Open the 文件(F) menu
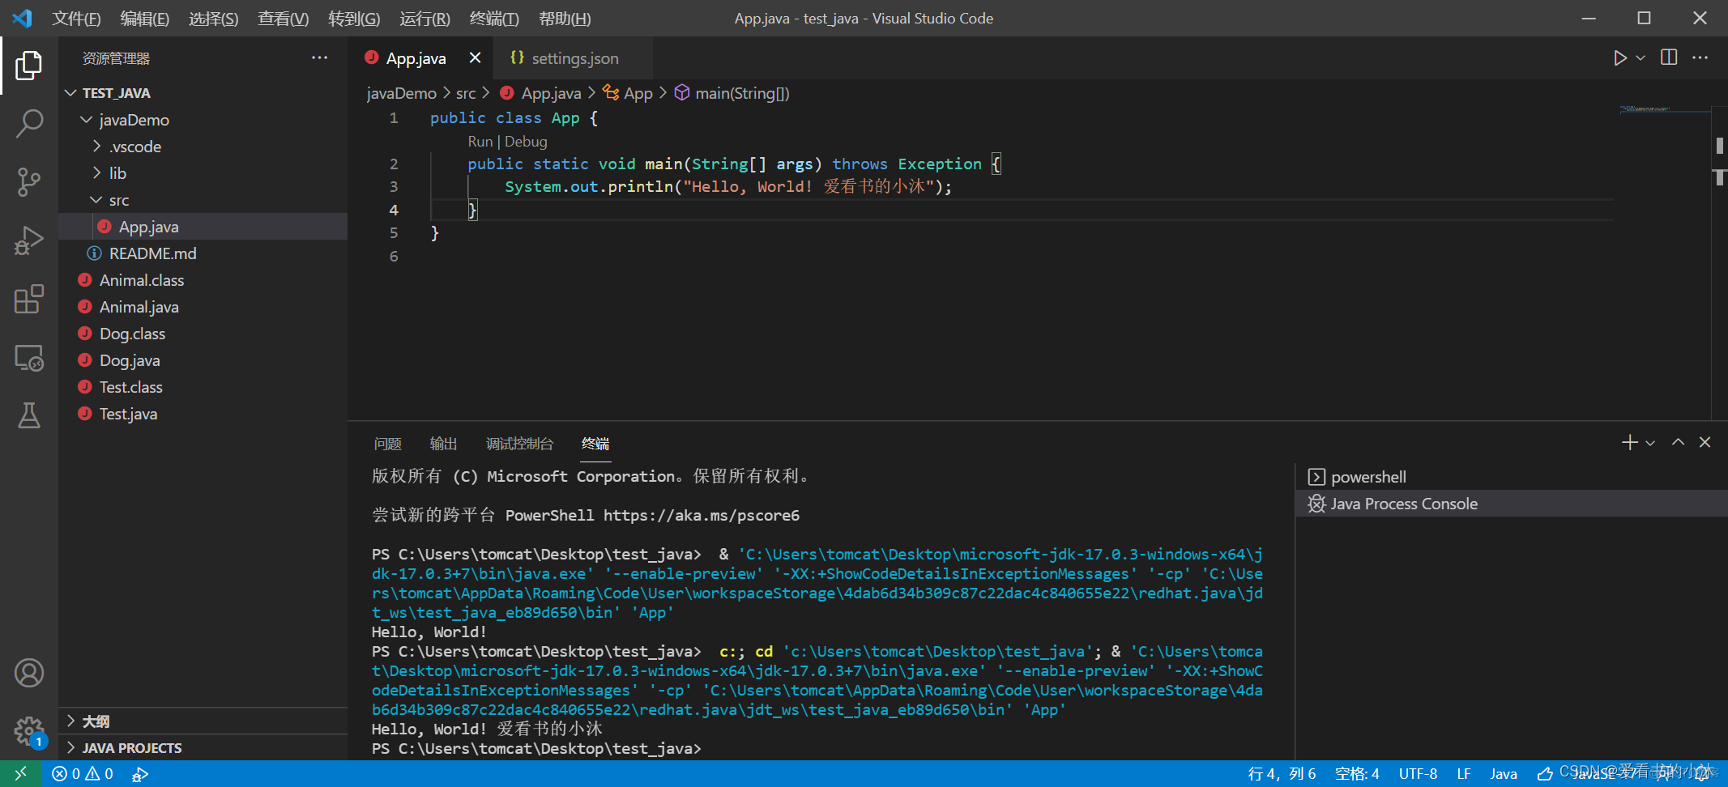1728x787 pixels. 76,19
